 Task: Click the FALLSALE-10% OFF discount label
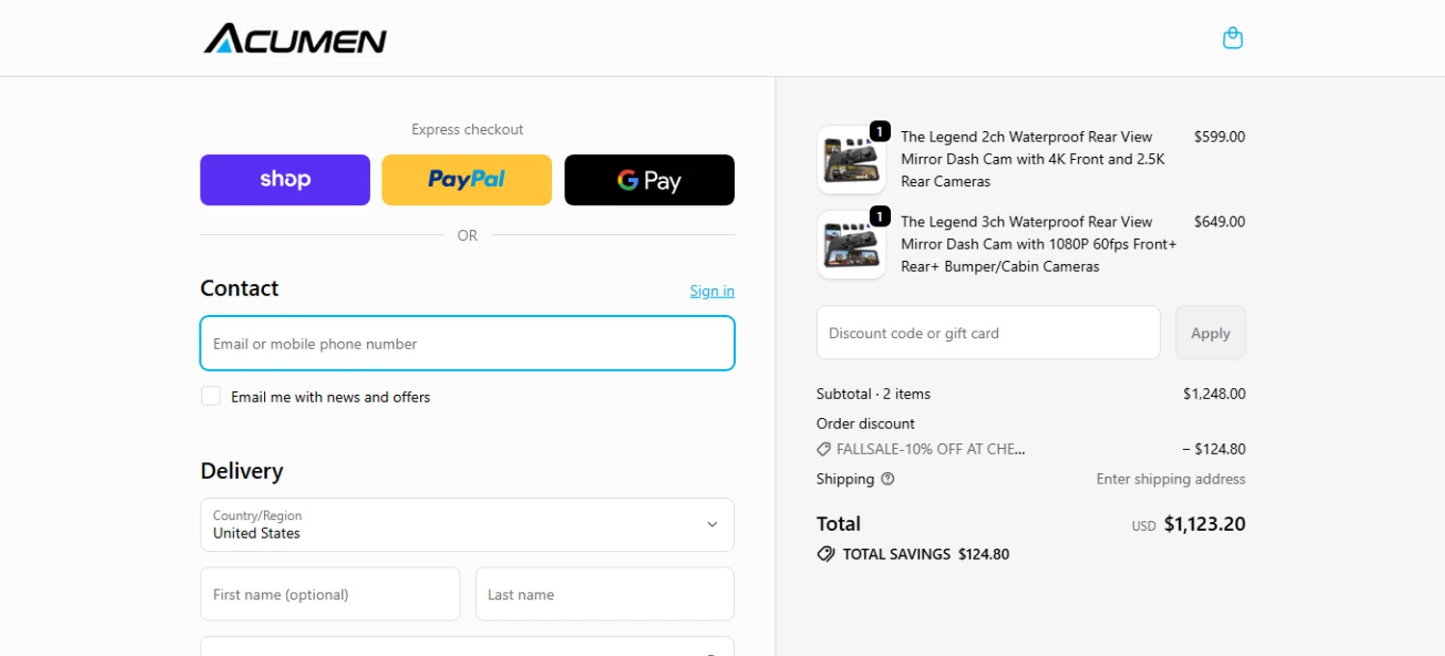(931, 449)
